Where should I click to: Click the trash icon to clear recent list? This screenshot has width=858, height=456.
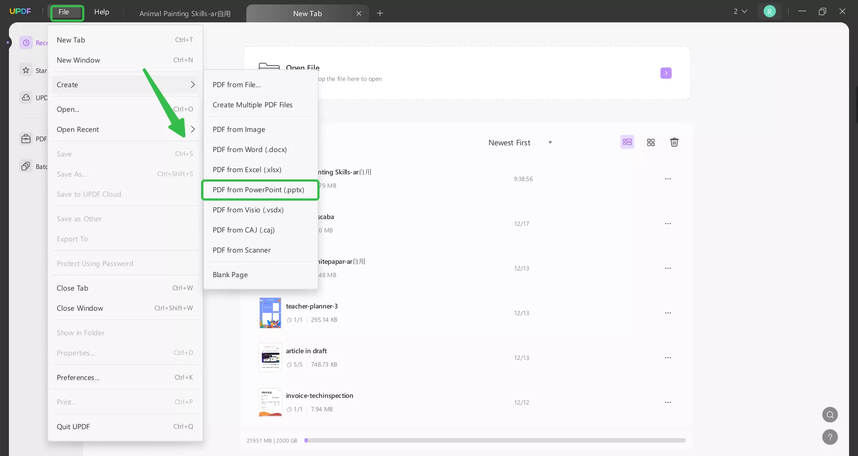[x=674, y=142]
